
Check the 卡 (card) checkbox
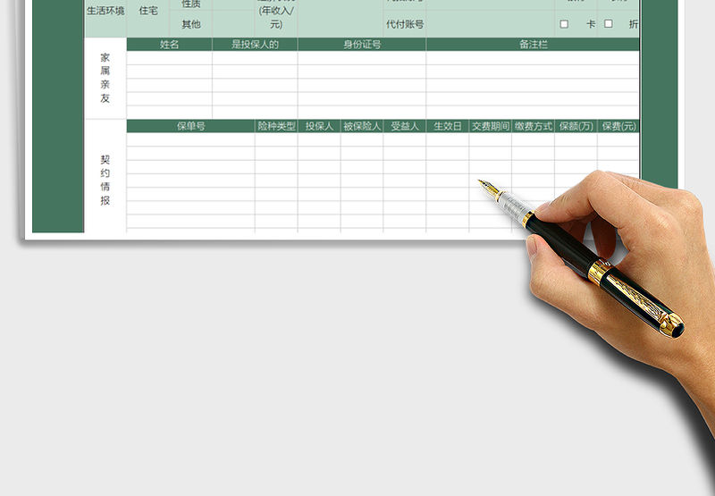coord(564,24)
